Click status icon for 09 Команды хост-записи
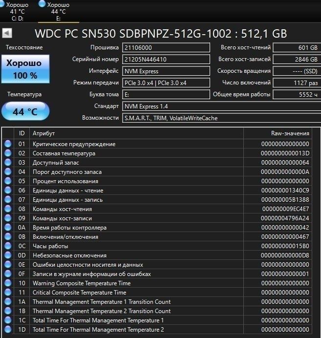 (x=8, y=218)
